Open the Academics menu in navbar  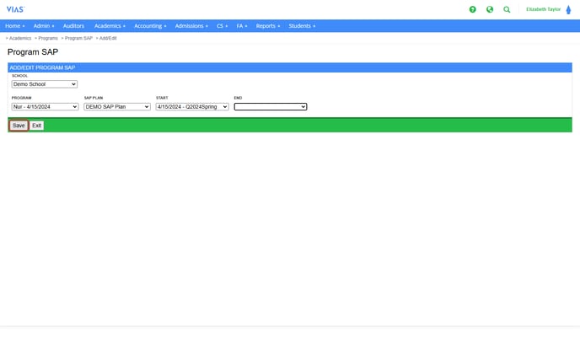[110, 26]
